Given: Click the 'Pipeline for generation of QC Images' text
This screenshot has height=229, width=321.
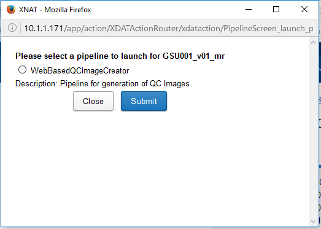Looking at the screenshot, I should tap(125, 84).
